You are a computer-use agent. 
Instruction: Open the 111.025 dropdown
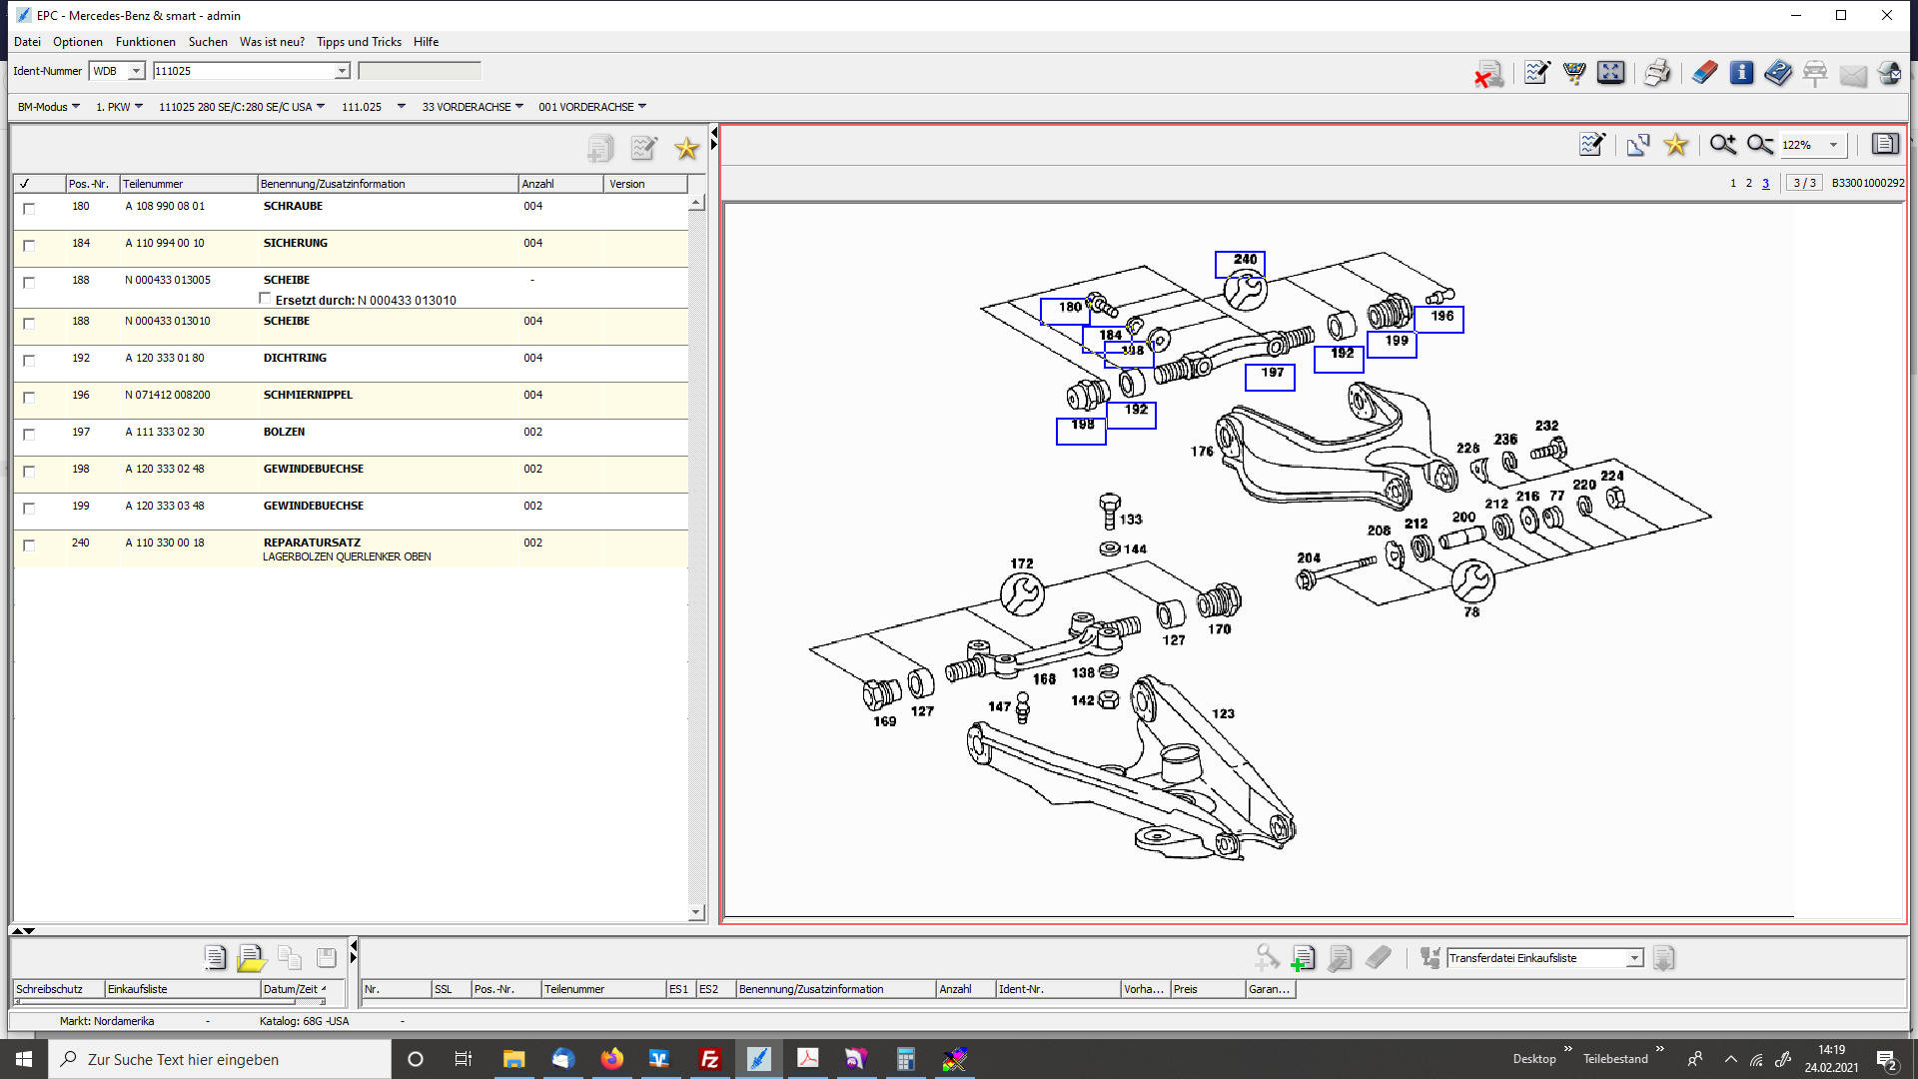tap(373, 107)
